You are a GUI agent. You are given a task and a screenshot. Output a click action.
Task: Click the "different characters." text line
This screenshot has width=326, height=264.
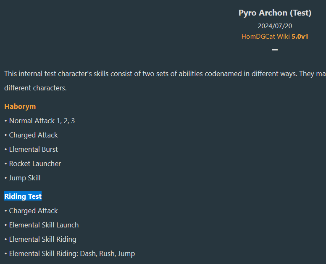click(35, 88)
